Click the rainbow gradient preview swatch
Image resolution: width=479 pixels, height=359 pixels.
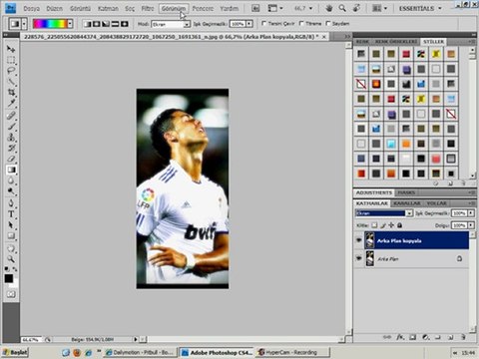pos(50,24)
